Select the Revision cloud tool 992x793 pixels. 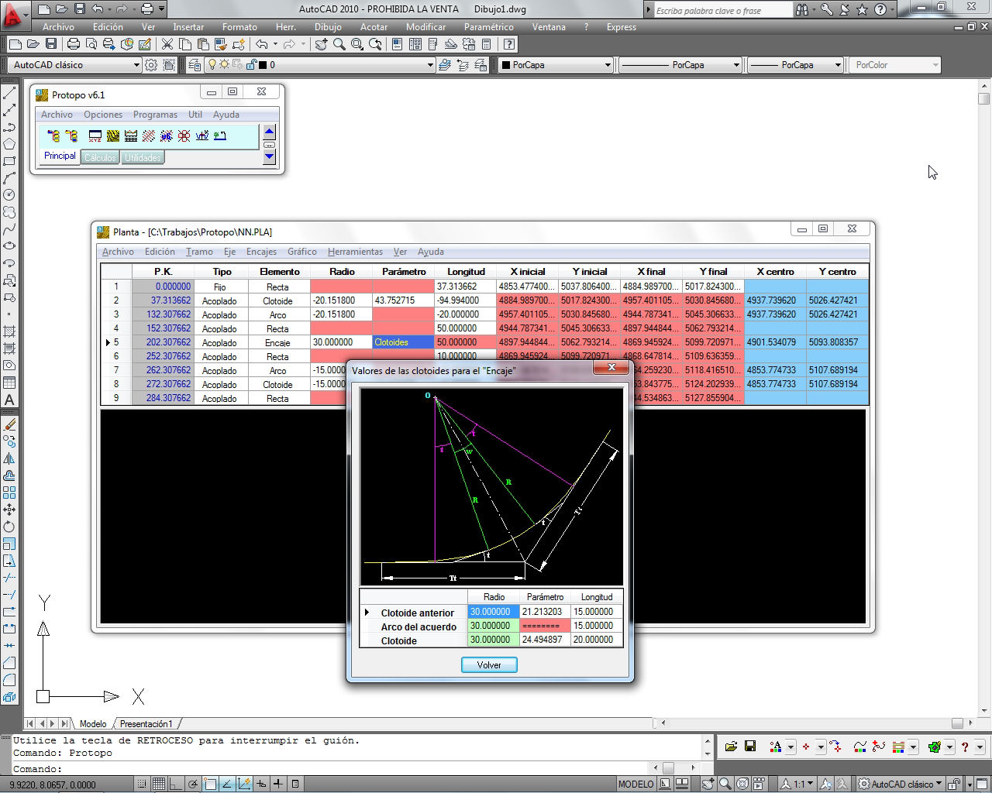point(9,212)
